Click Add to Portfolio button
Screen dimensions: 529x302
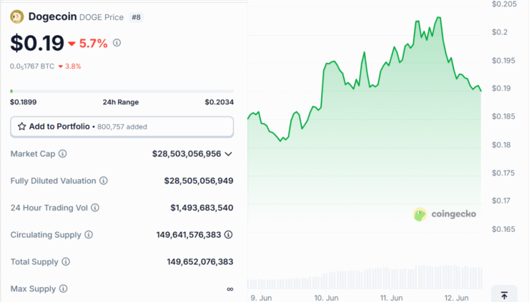click(x=122, y=127)
